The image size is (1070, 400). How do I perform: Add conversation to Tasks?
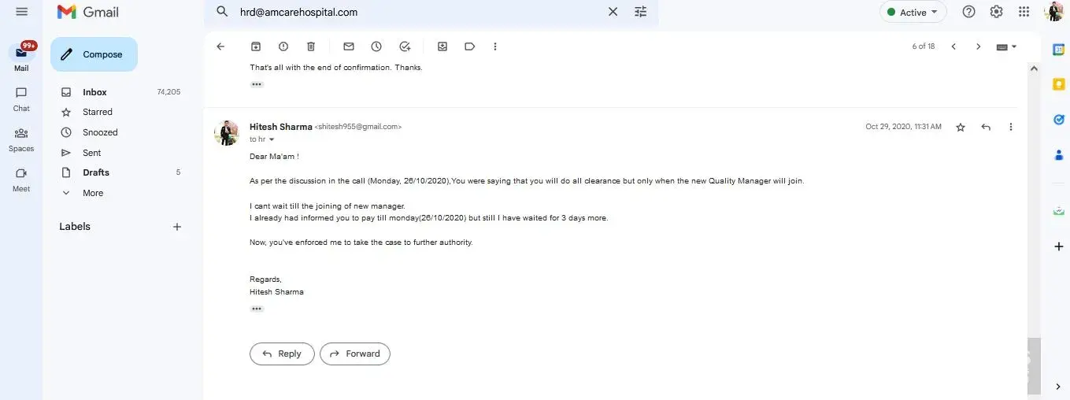pos(405,46)
